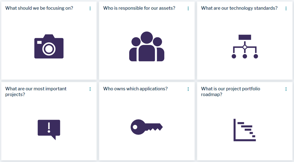Open options menu for 'What should we be focusing on?'
Image resolution: width=294 pixels, height=162 pixels.
(90, 9)
